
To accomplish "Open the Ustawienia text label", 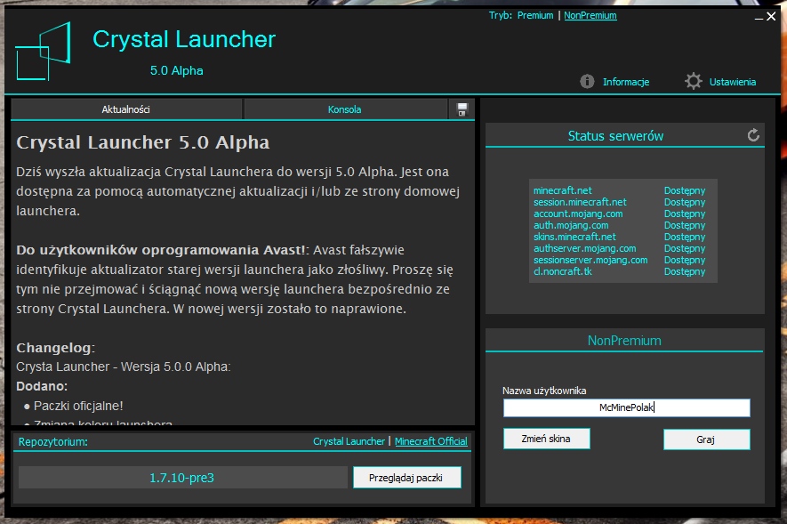I will click(x=732, y=82).
